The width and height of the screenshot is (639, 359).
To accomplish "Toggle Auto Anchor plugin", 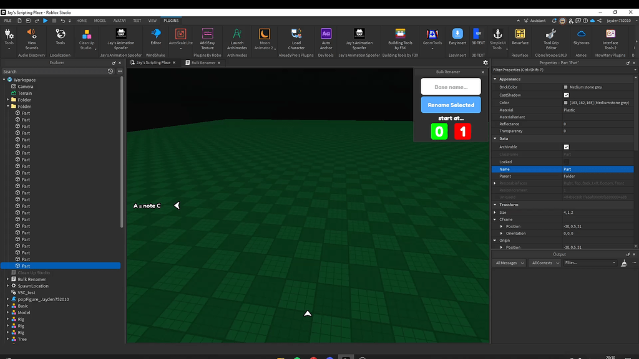I will tap(326, 39).
